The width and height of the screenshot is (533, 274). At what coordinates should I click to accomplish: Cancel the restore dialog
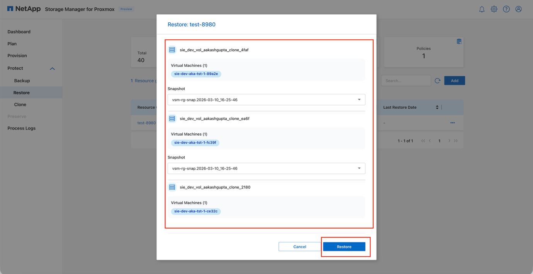tap(299, 247)
